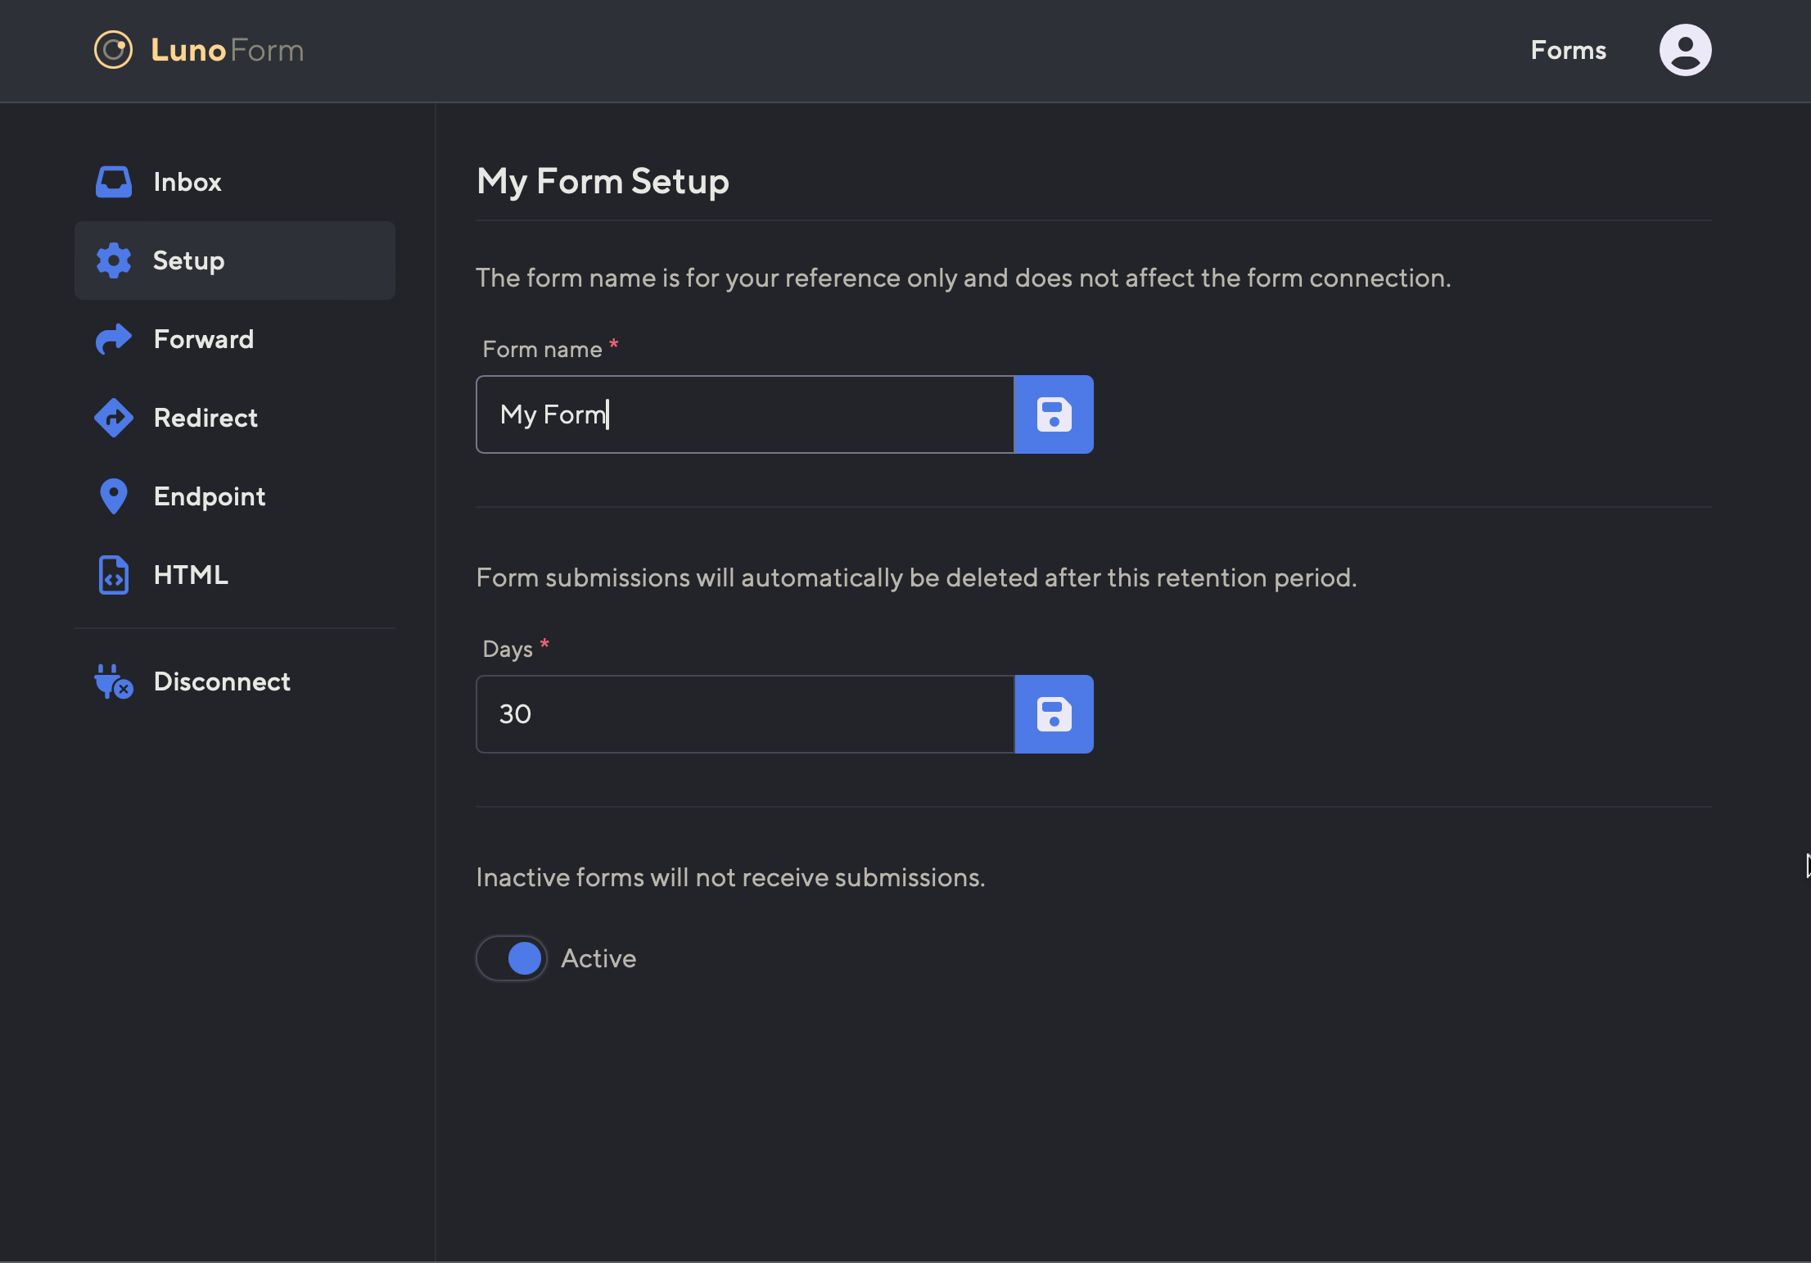Click the LunoForm logo icon
The image size is (1811, 1263).
point(113,50)
